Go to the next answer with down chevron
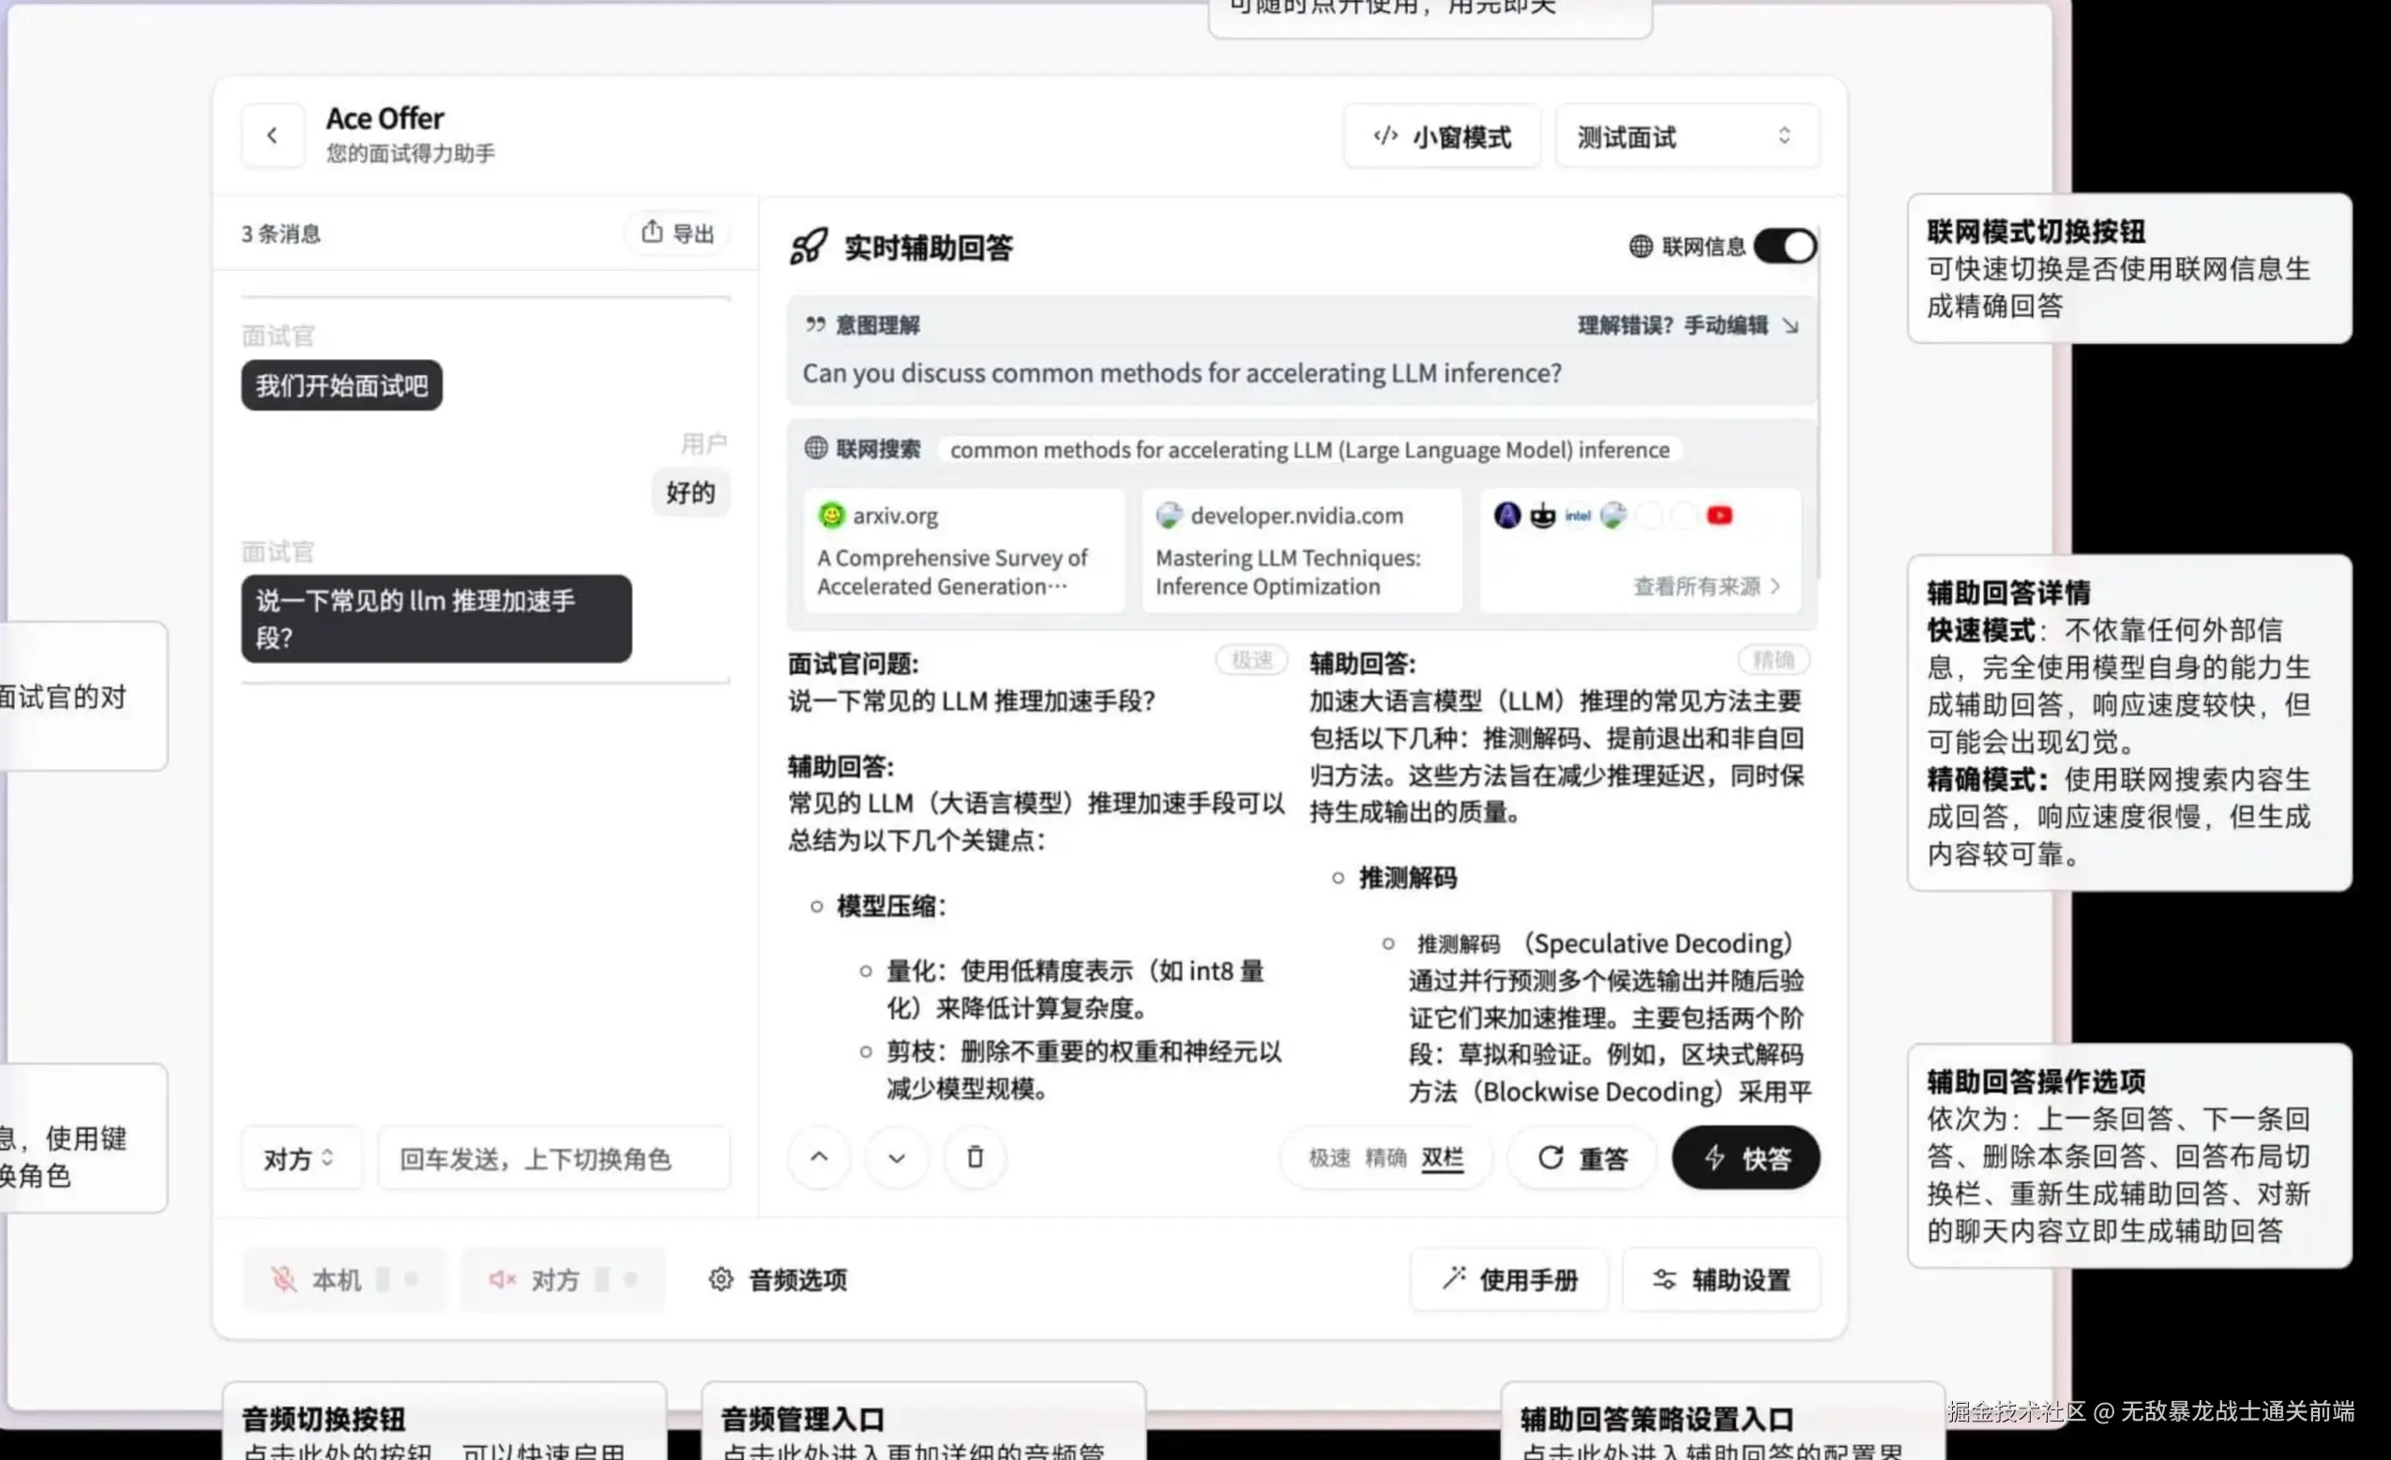Image resolution: width=2391 pixels, height=1460 pixels. pos(897,1157)
